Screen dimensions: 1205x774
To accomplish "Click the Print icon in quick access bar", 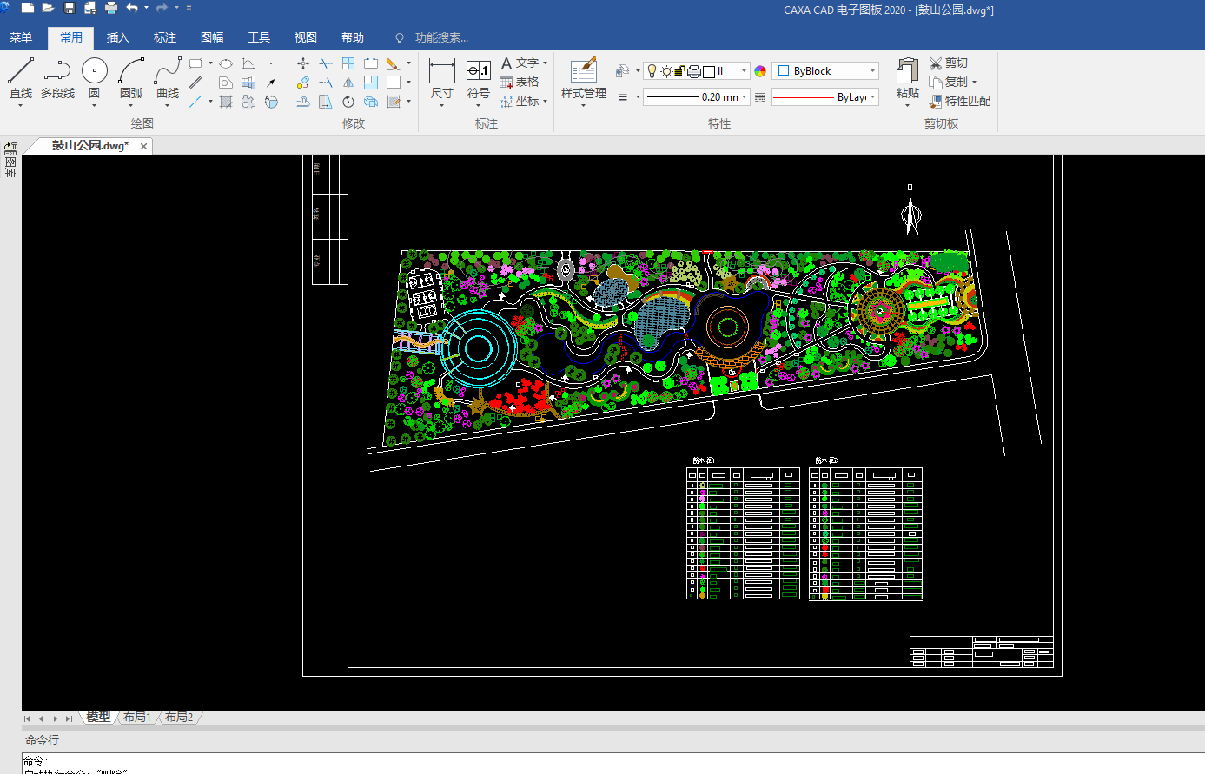I will (111, 9).
